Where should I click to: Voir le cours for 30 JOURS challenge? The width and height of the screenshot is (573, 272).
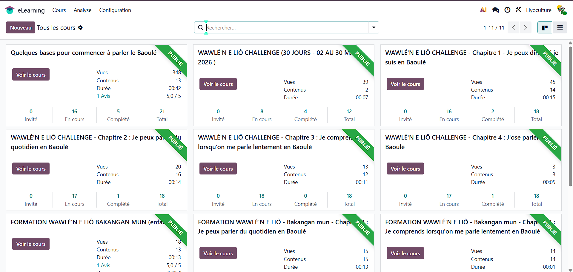218,84
